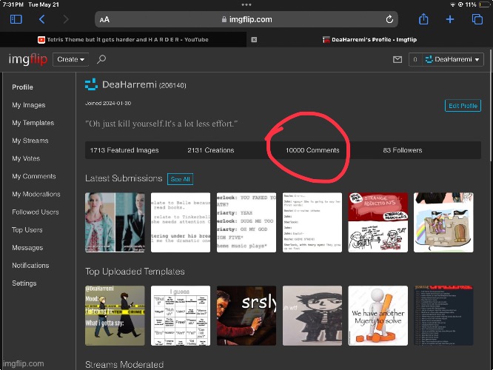This screenshot has height=370, width=493.
Task: Open My Streams from the sidebar
Action: point(30,141)
